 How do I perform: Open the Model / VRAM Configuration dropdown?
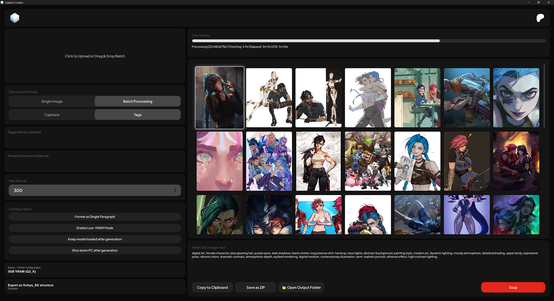click(95, 270)
